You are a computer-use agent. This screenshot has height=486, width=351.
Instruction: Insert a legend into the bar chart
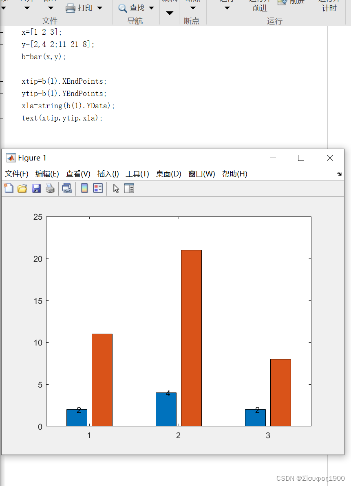tap(98, 188)
